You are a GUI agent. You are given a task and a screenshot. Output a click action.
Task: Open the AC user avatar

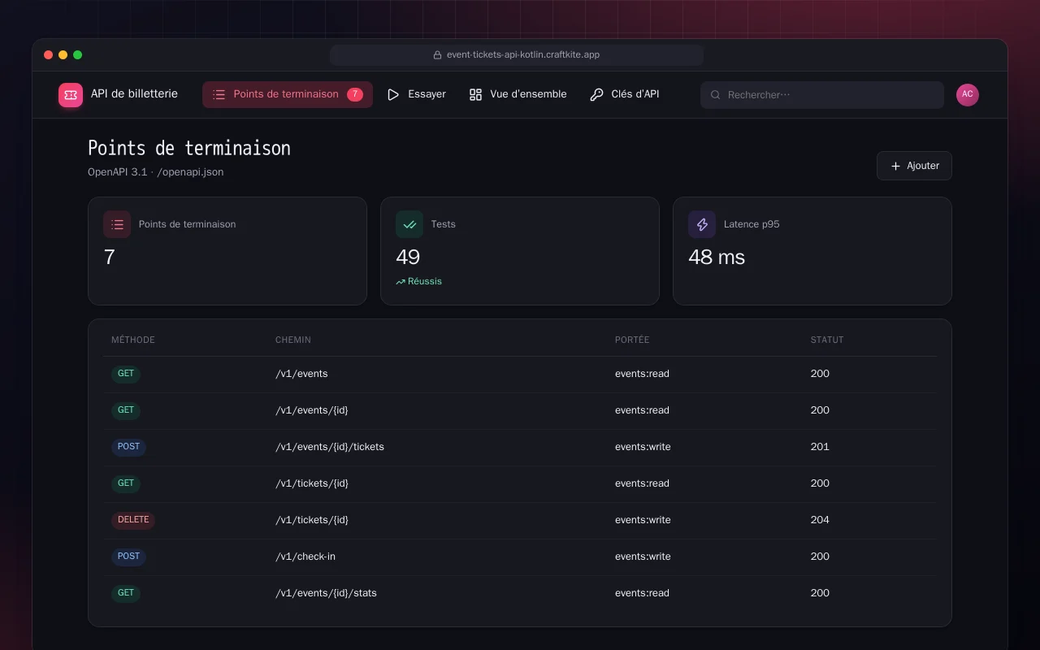click(x=968, y=95)
